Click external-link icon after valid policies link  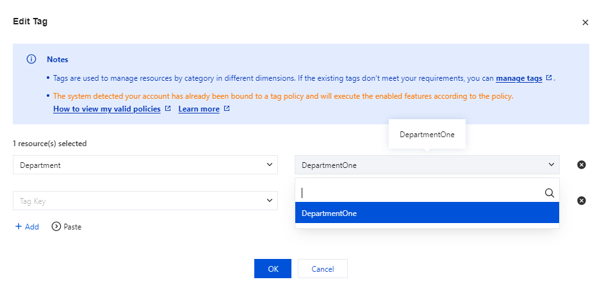(x=168, y=109)
